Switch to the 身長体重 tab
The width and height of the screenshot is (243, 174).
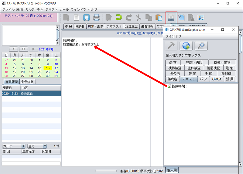[x=27, y=81]
